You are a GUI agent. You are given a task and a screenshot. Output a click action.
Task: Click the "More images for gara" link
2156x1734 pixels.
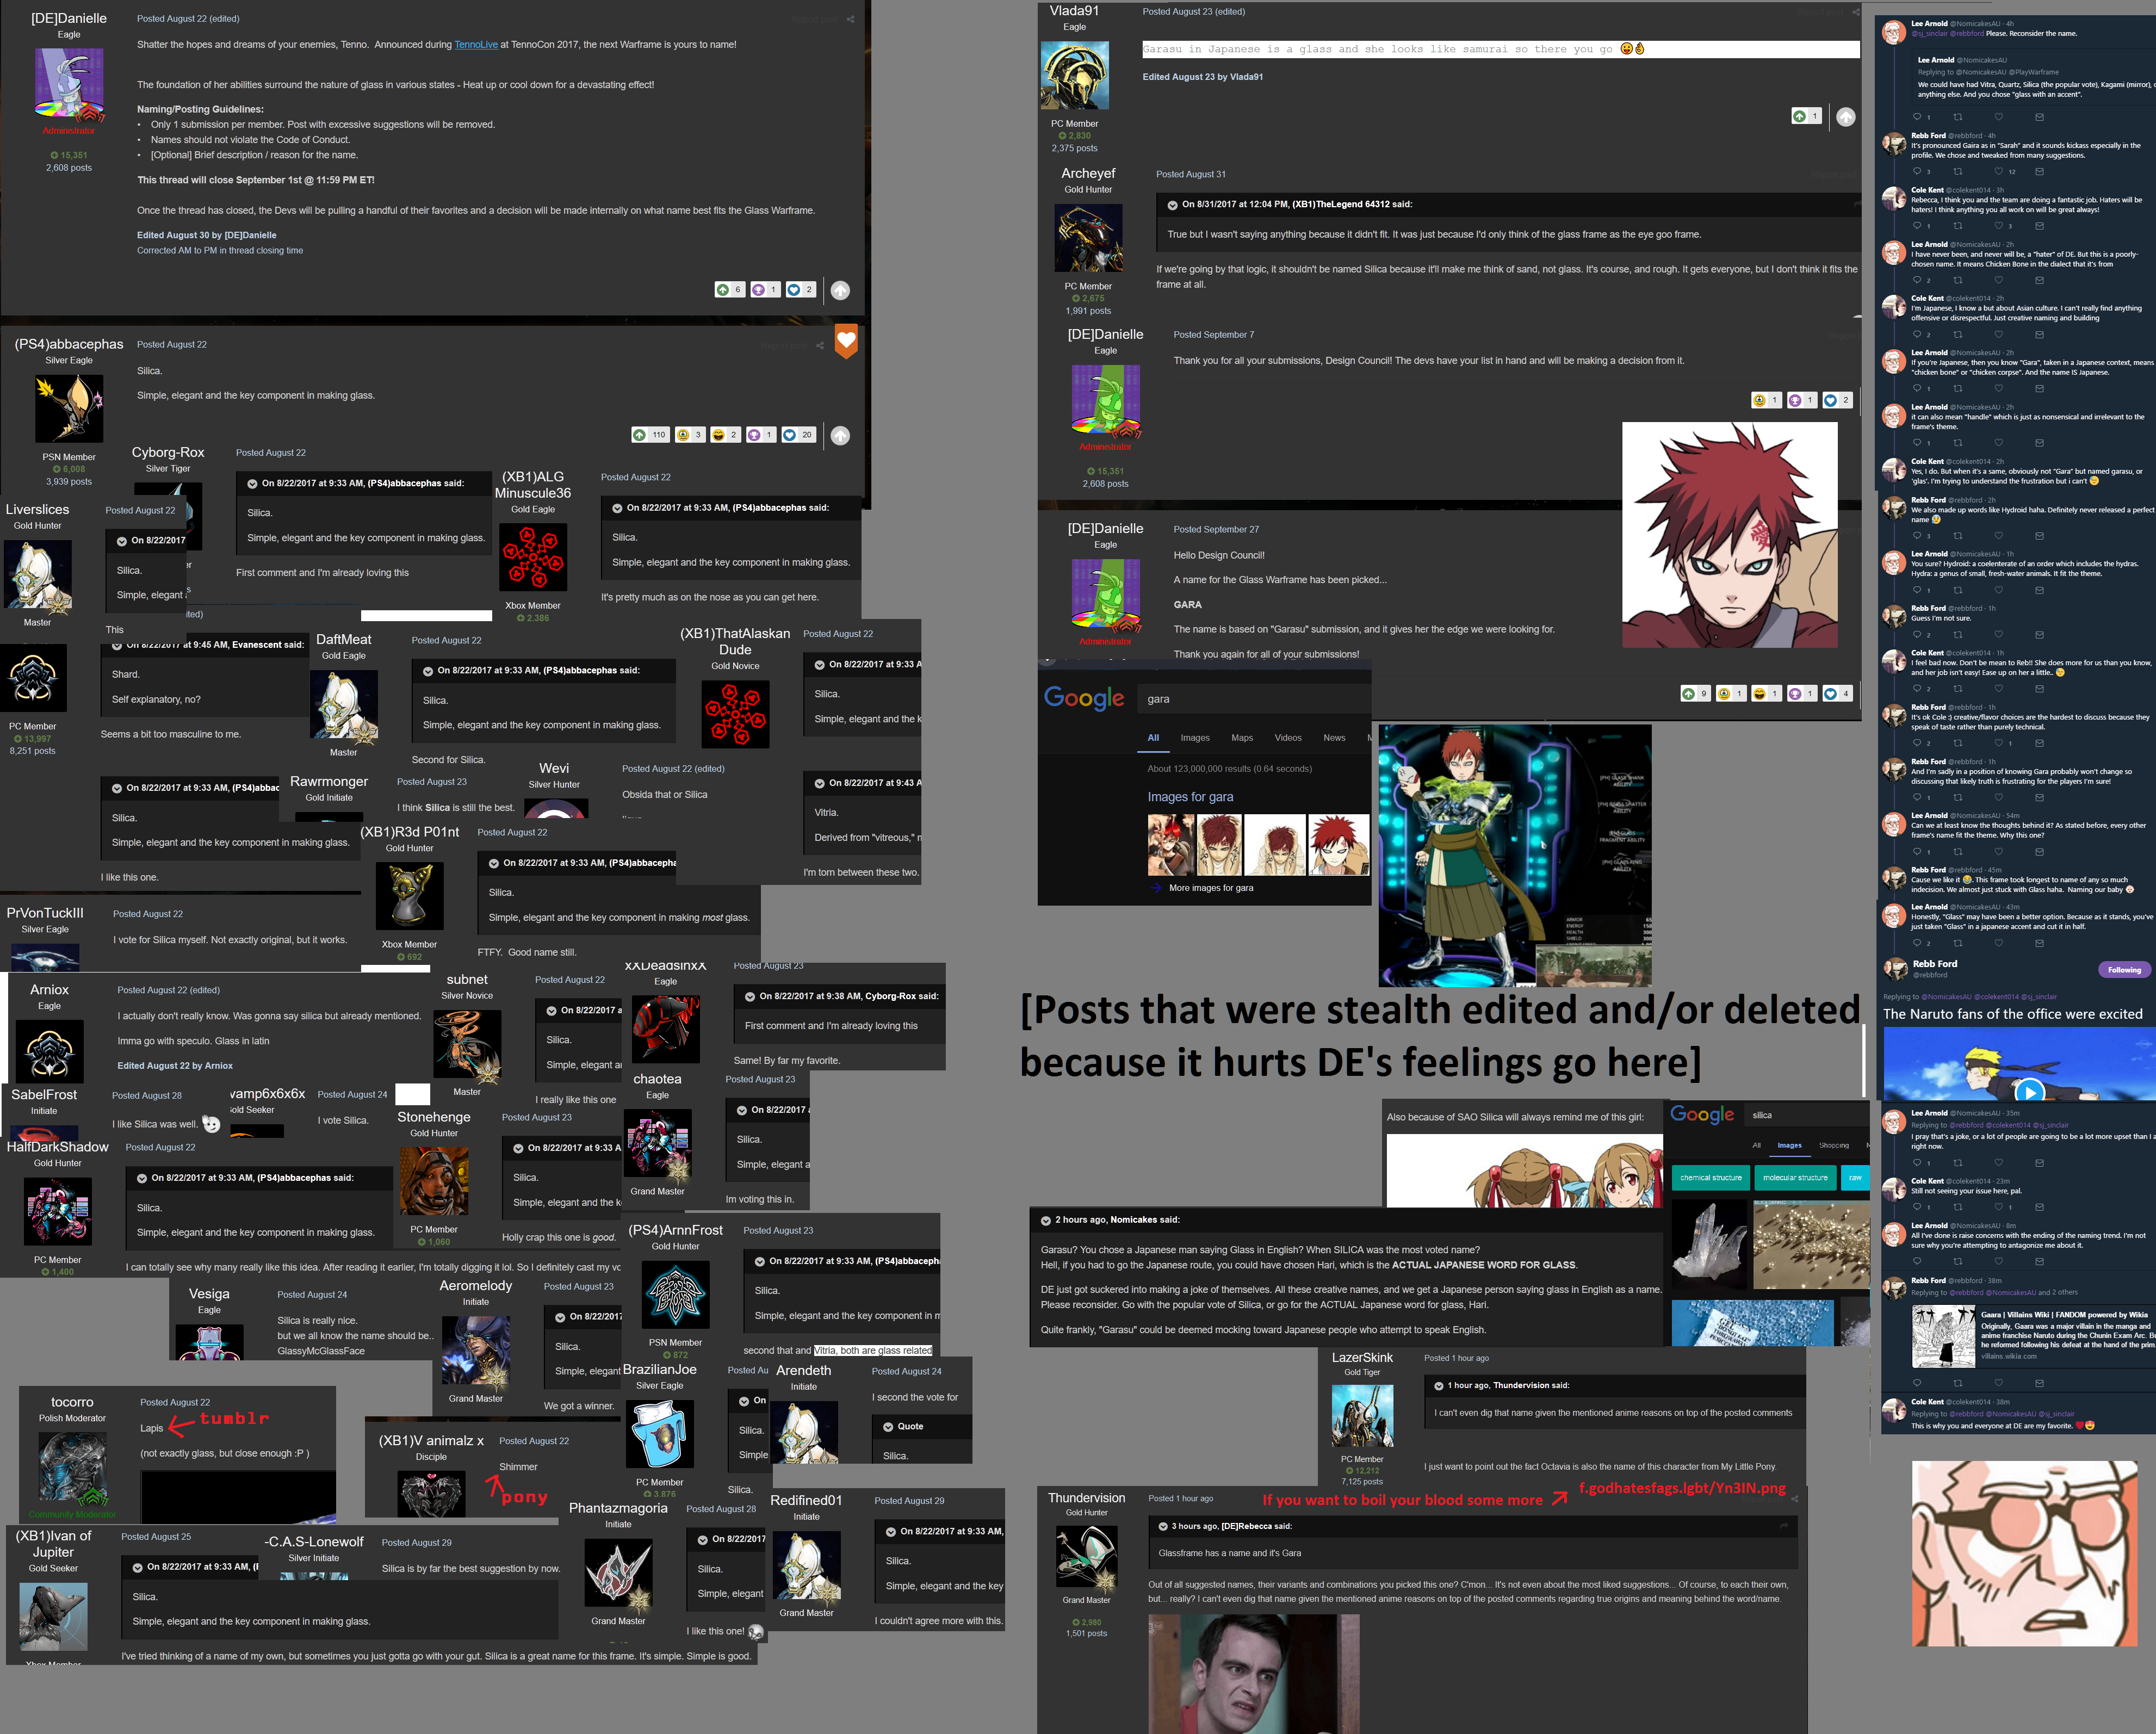[1211, 888]
